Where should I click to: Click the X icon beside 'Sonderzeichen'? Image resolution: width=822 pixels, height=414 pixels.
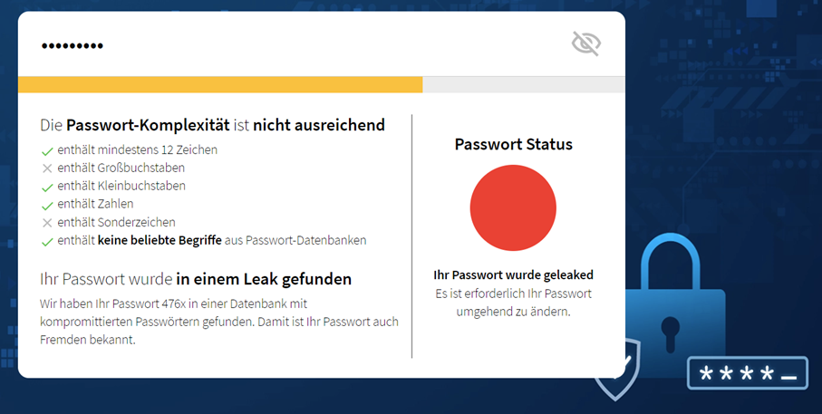tap(47, 223)
